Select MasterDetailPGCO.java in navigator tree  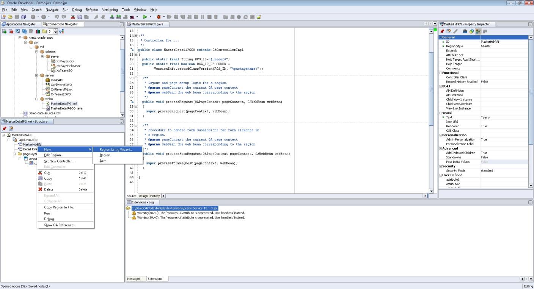click(x=66, y=108)
